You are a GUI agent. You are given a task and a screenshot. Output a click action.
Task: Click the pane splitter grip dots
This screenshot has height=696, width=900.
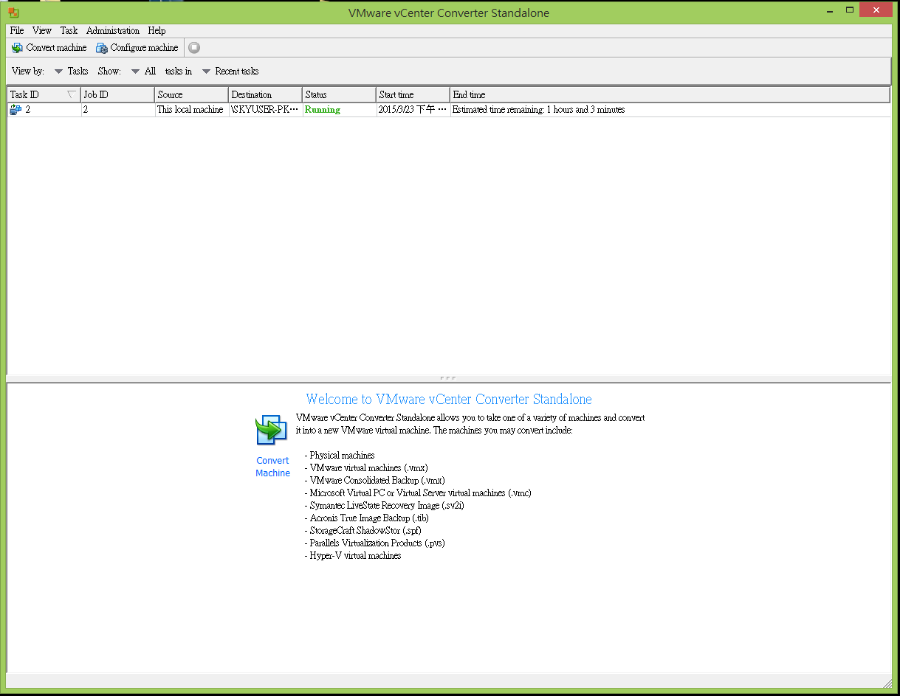pos(448,378)
